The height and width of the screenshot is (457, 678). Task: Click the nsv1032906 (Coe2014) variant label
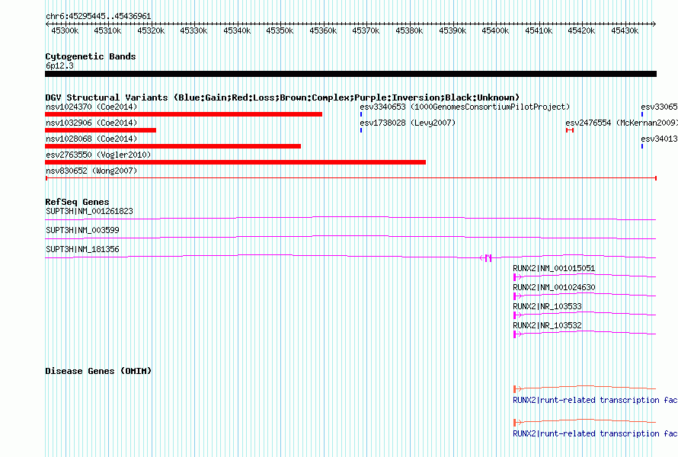click(x=91, y=123)
